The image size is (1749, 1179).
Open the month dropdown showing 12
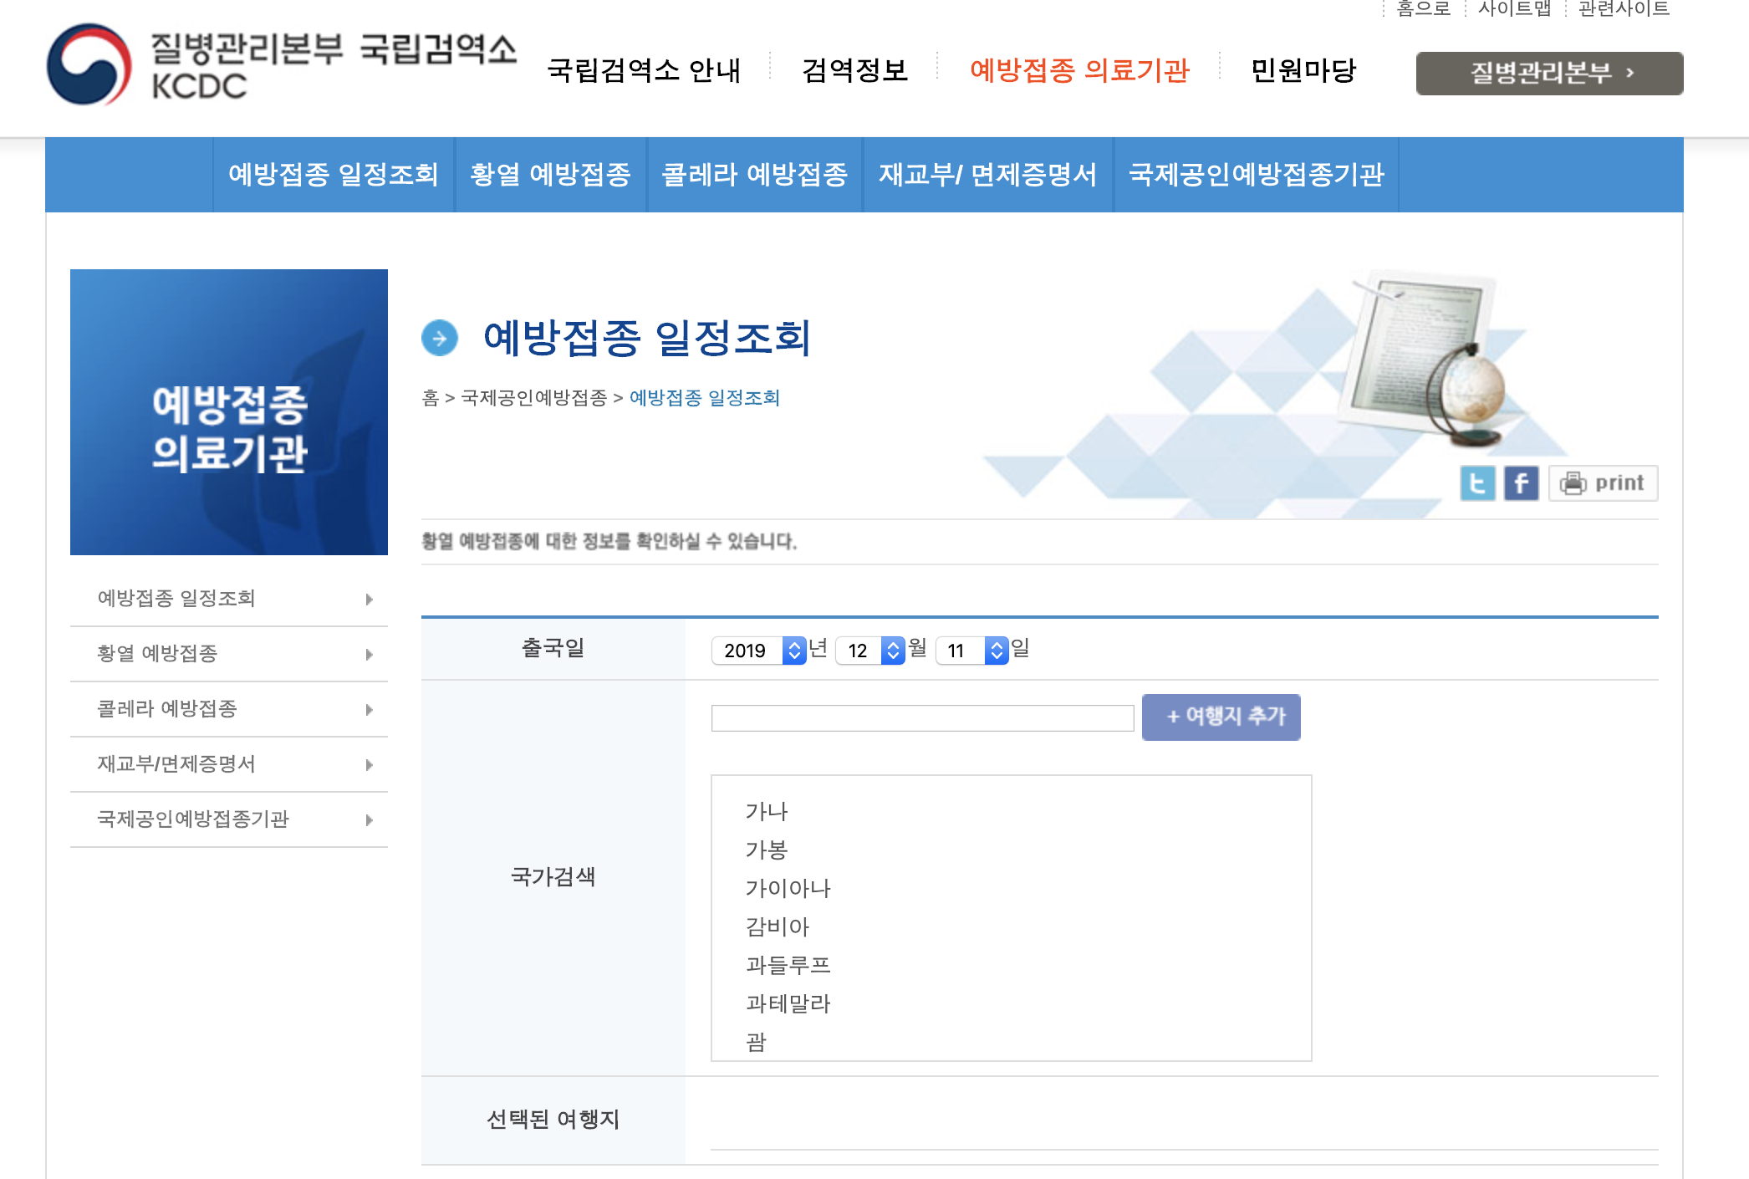pyautogui.click(x=870, y=651)
